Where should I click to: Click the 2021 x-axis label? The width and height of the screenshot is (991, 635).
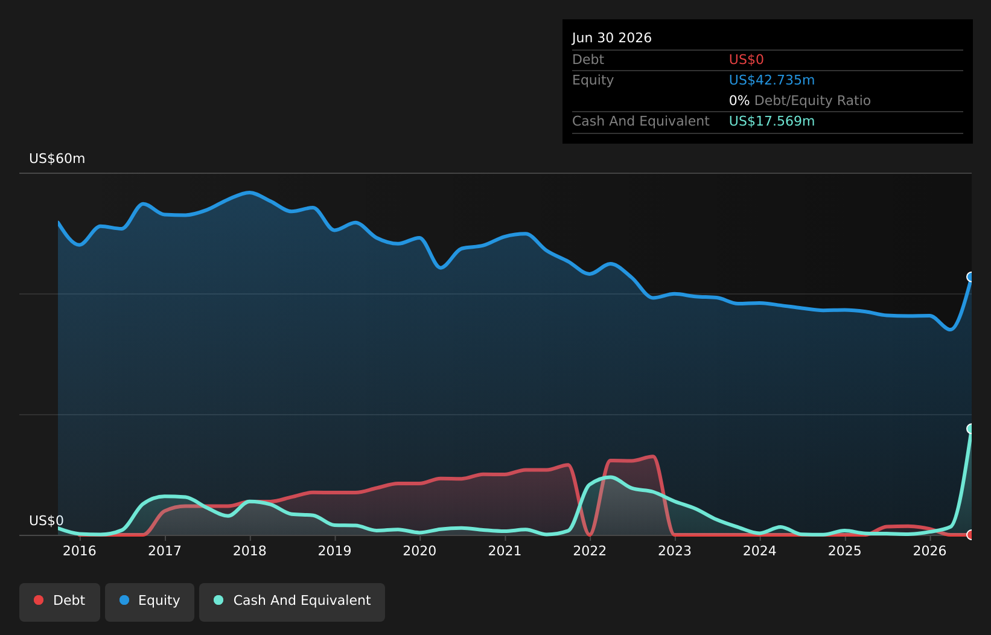tap(505, 550)
